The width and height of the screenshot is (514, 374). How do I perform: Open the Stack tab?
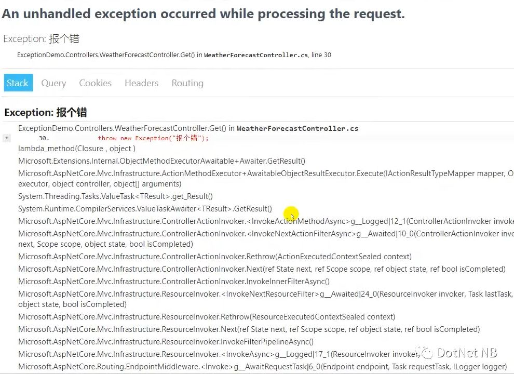click(x=18, y=83)
